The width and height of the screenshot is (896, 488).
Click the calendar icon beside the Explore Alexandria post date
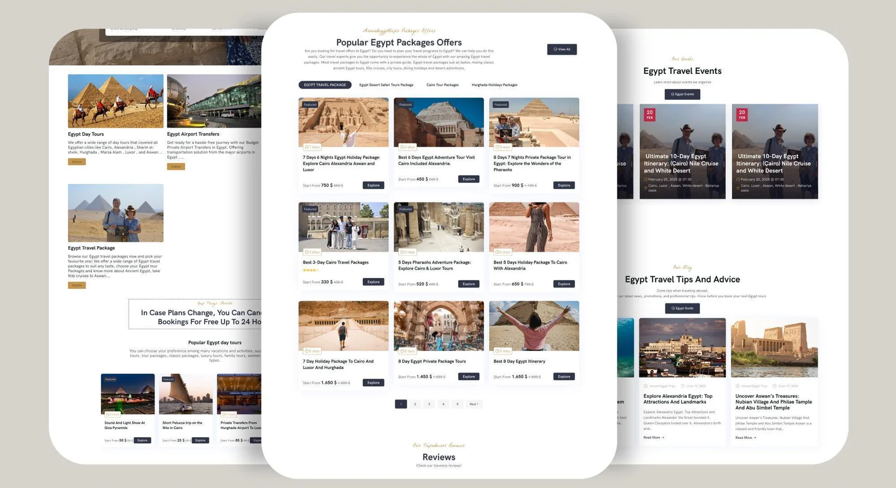click(x=682, y=386)
